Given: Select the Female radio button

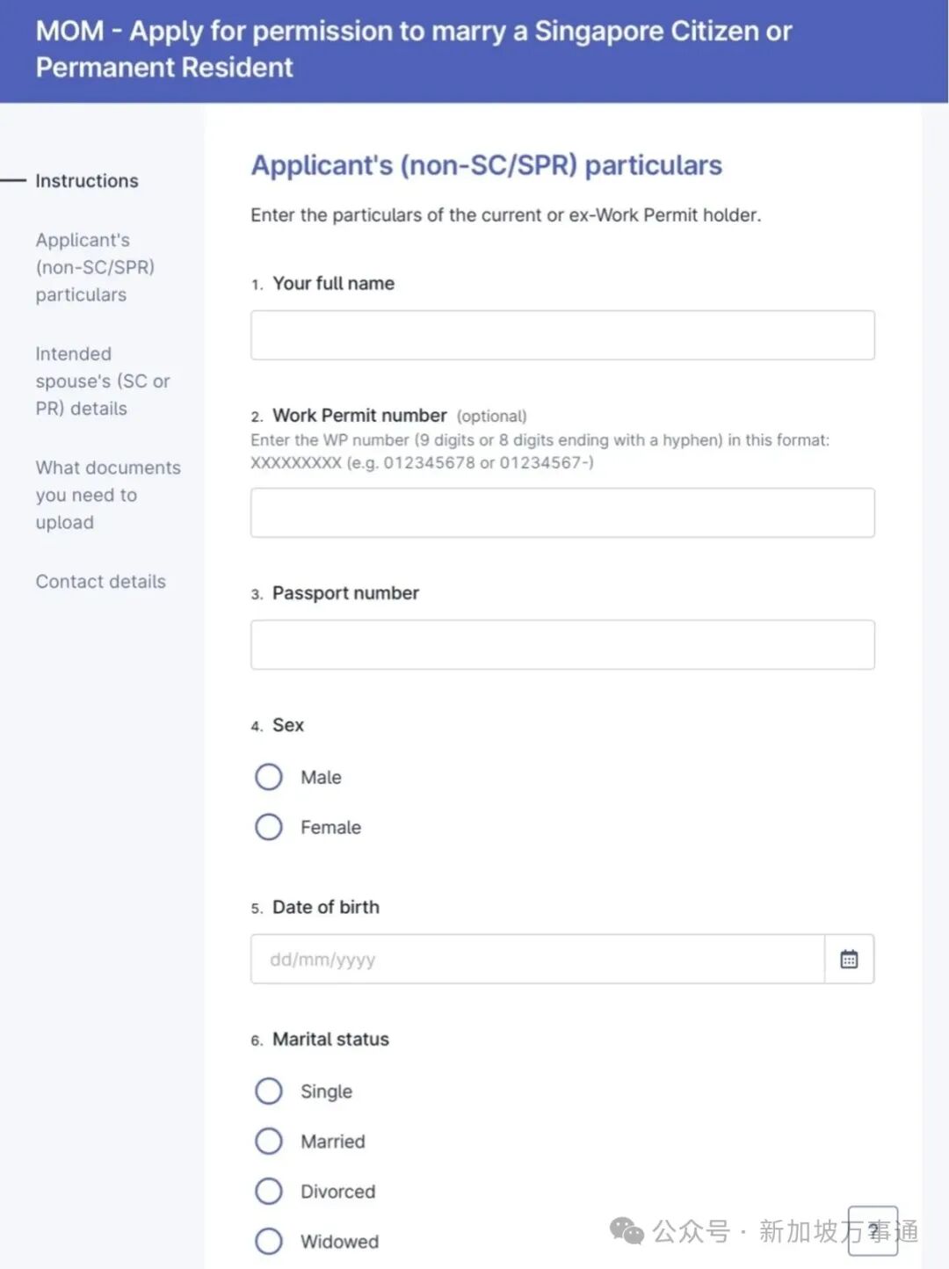Looking at the screenshot, I should click(x=269, y=827).
